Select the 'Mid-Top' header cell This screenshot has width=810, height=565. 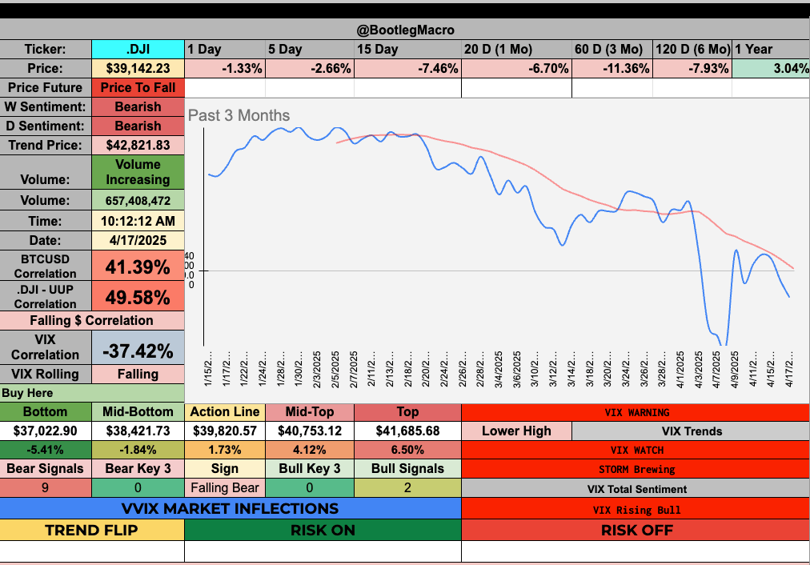pos(310,411)
